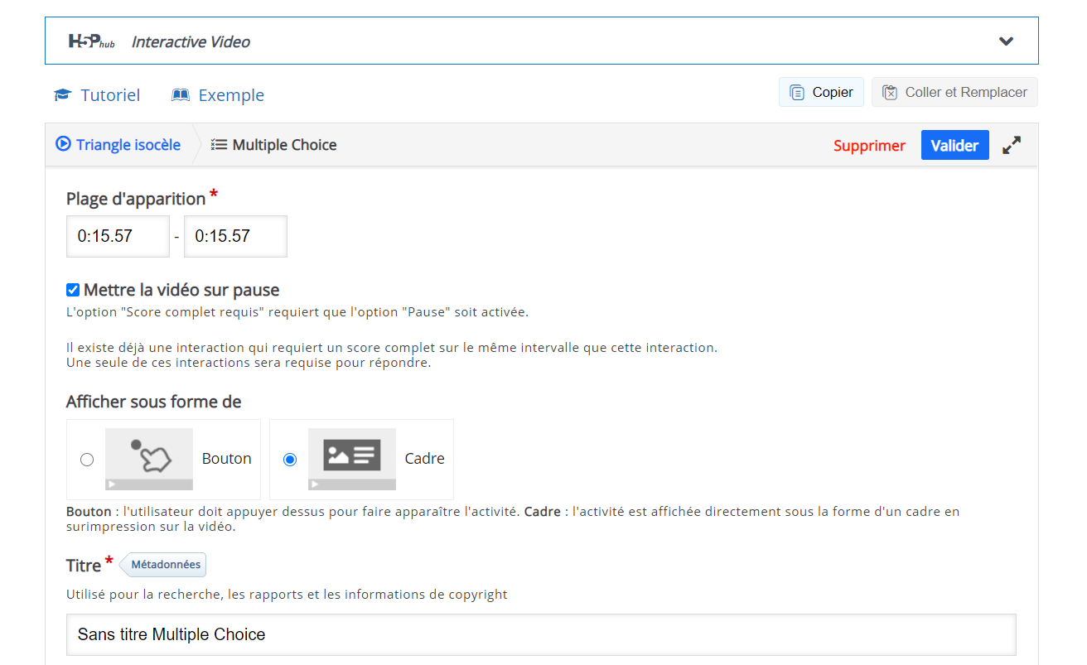Select the Cadre radio option

(290, 460)
